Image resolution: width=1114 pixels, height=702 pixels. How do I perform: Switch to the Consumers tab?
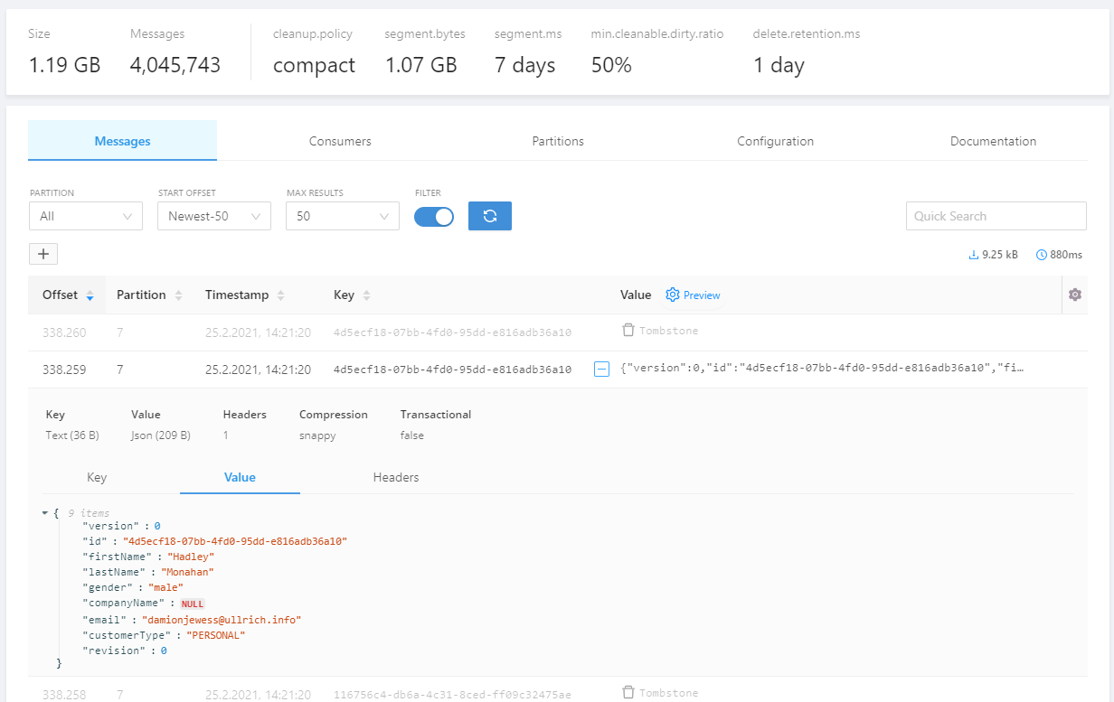pos(340,141)
